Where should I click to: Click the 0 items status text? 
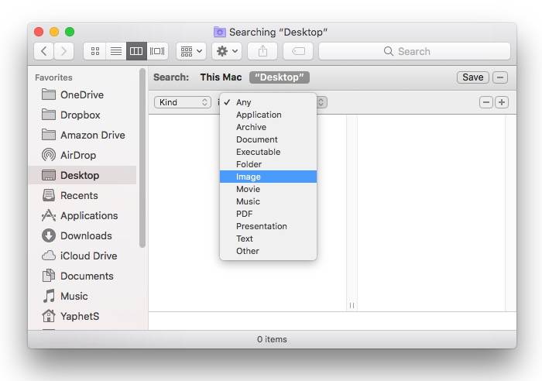click(x=272, y=339)
